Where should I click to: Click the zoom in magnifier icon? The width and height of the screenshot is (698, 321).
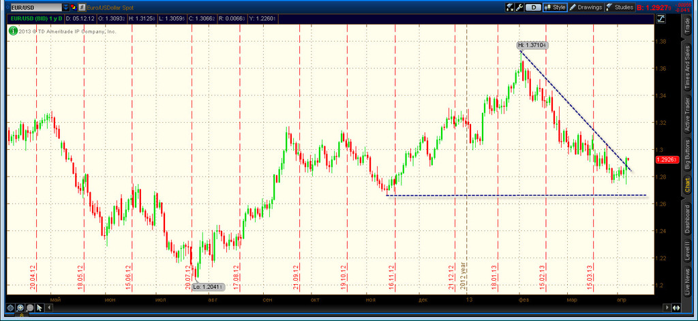click(20, 307)
